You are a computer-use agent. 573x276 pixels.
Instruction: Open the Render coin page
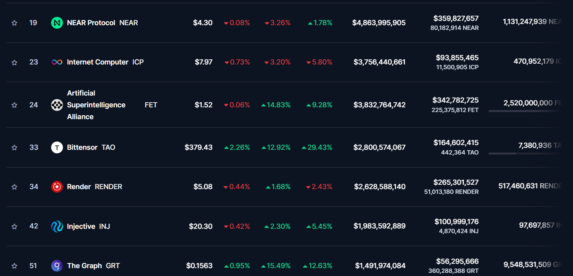coord(79,187)
